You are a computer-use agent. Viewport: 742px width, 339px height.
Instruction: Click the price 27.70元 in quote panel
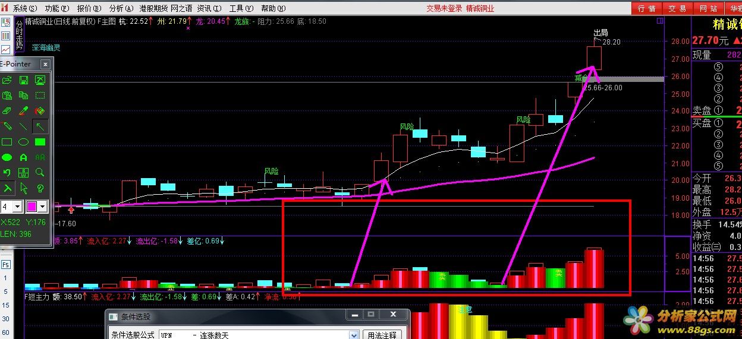[x=710, y=40]
